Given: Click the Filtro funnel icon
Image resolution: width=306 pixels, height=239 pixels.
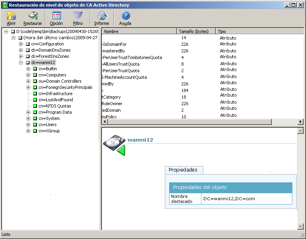Looking at the screenshot, I should [x=78, y=16].
